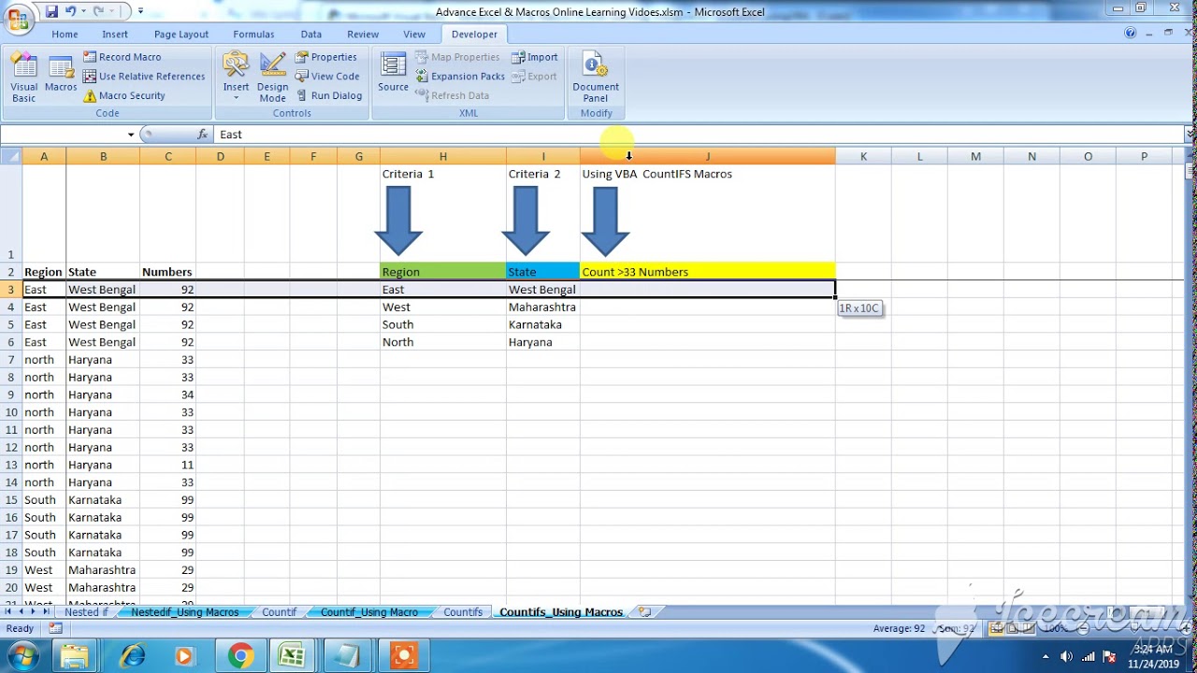Select the cell with value 34
The height and width of the screenshot is (673, 1197).
168,394
